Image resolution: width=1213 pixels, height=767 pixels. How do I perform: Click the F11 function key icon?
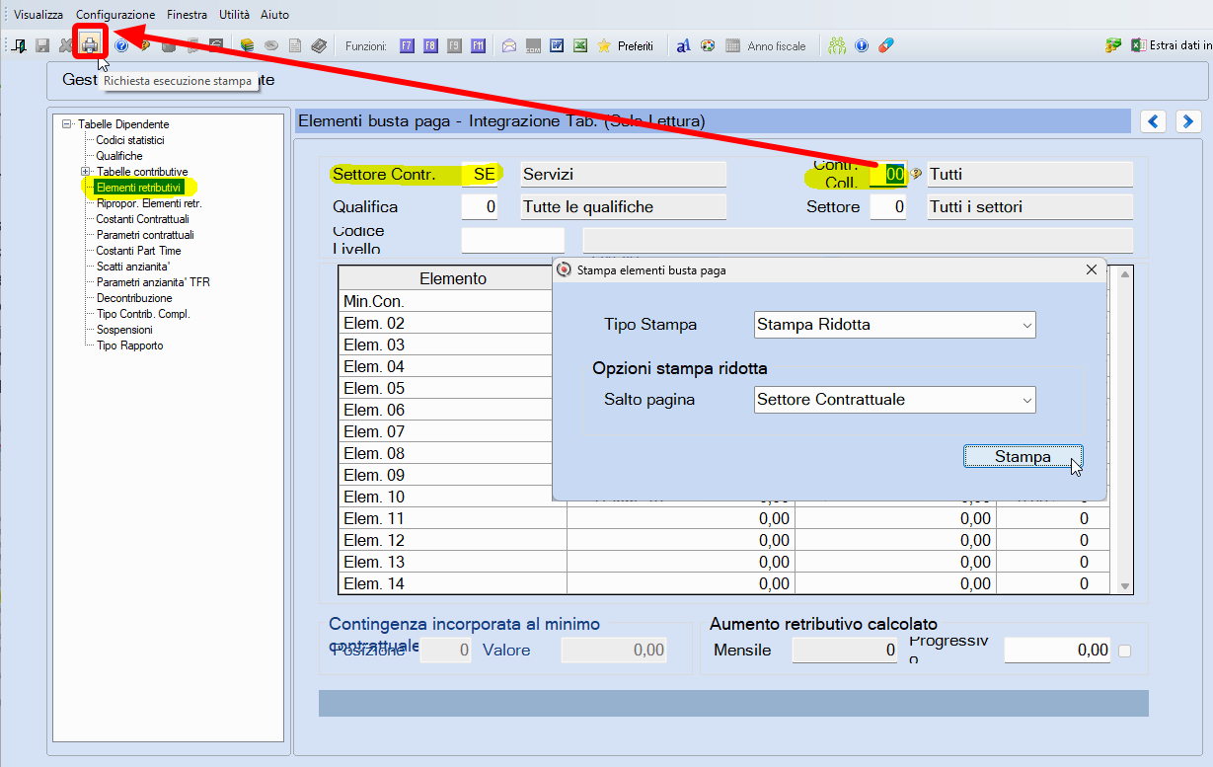coord(478,45)
